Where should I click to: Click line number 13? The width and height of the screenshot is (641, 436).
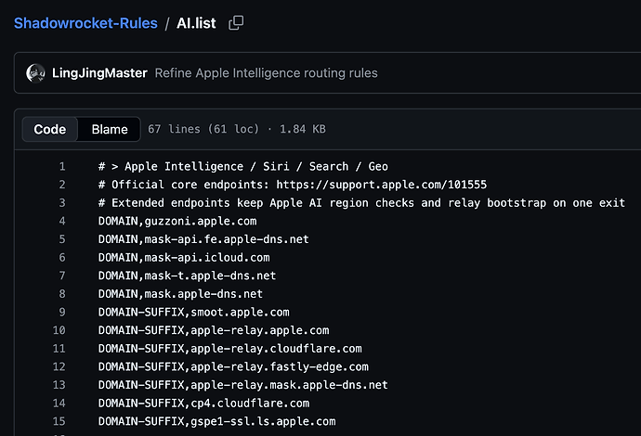click(59, 385)
